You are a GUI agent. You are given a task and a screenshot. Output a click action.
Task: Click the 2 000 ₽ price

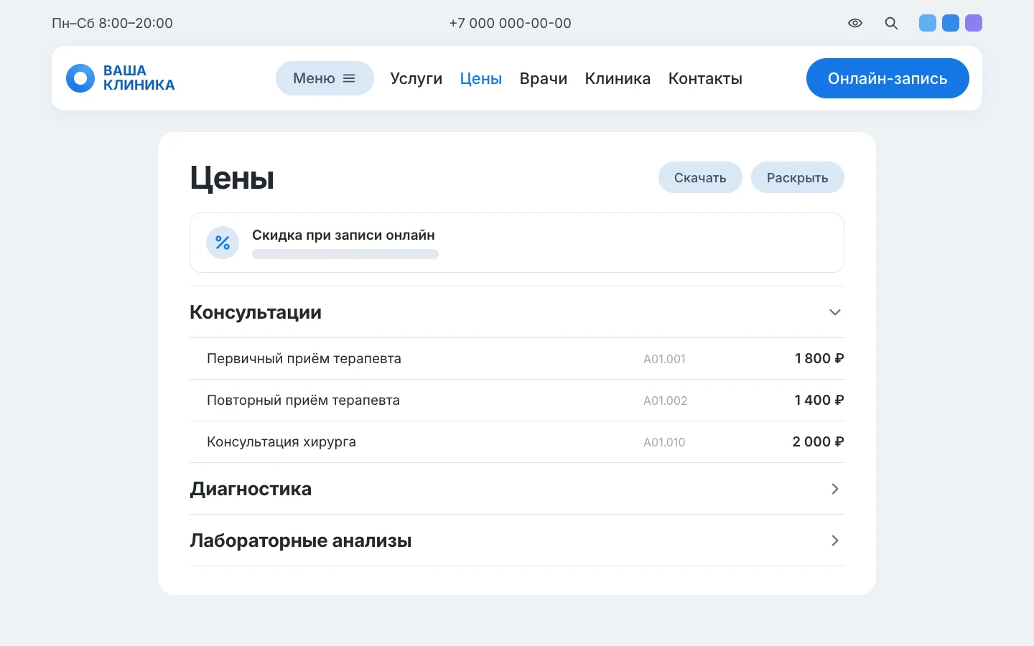[x=818, y=441]
